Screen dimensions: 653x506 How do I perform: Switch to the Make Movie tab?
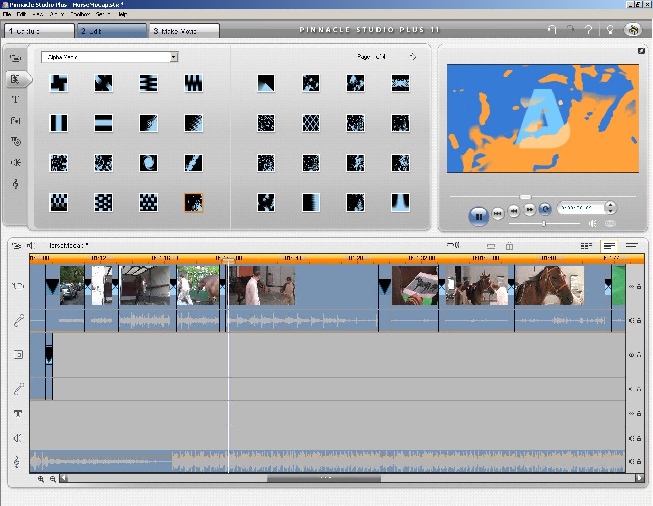point(184,31)
